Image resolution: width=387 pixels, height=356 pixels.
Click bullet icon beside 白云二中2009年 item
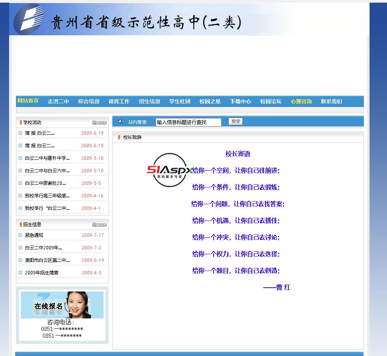(x=20, y=247)
